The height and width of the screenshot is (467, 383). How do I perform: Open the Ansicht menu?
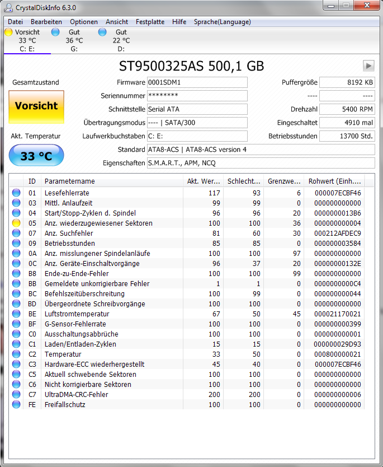(x=117, y=22)
